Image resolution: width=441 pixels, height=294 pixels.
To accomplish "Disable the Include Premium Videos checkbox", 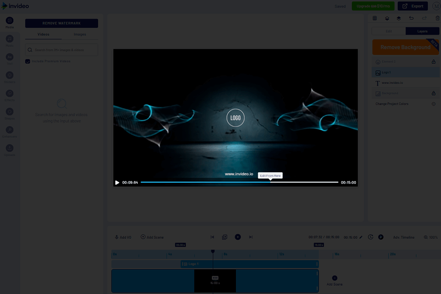I will 28,61.
